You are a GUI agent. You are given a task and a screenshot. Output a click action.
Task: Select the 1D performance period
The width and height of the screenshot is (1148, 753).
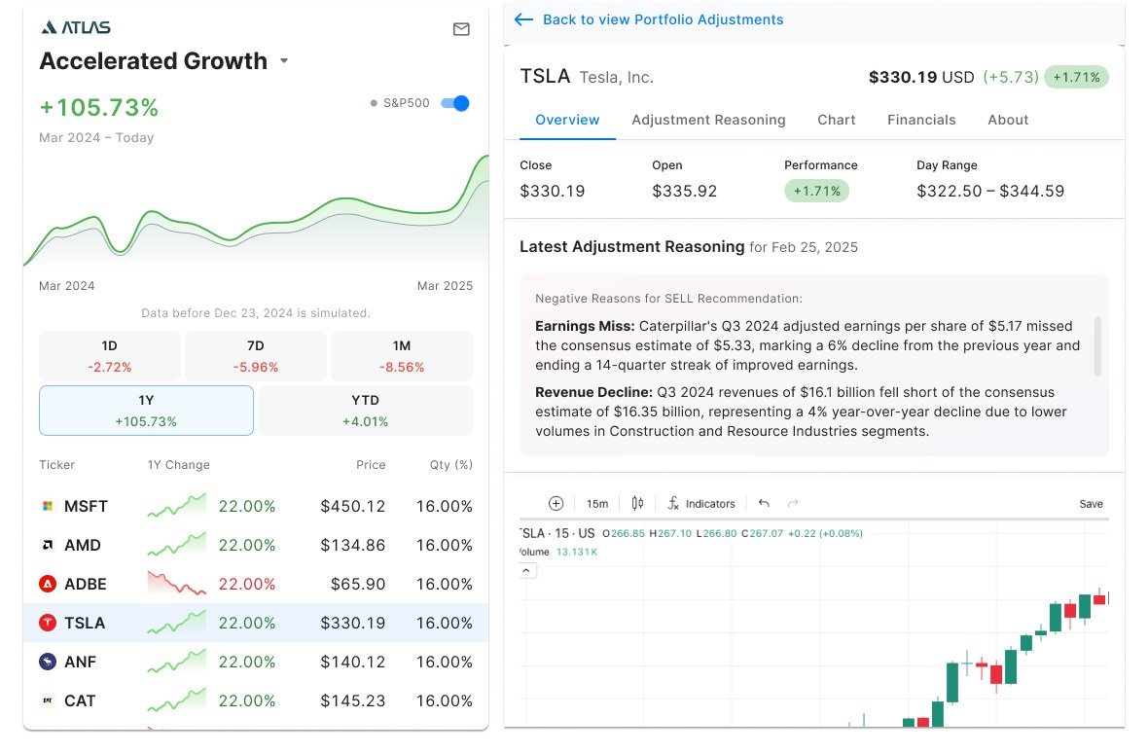110,356
